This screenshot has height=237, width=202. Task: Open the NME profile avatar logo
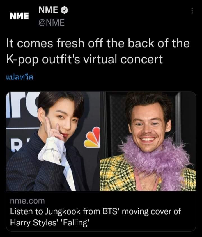19,16
